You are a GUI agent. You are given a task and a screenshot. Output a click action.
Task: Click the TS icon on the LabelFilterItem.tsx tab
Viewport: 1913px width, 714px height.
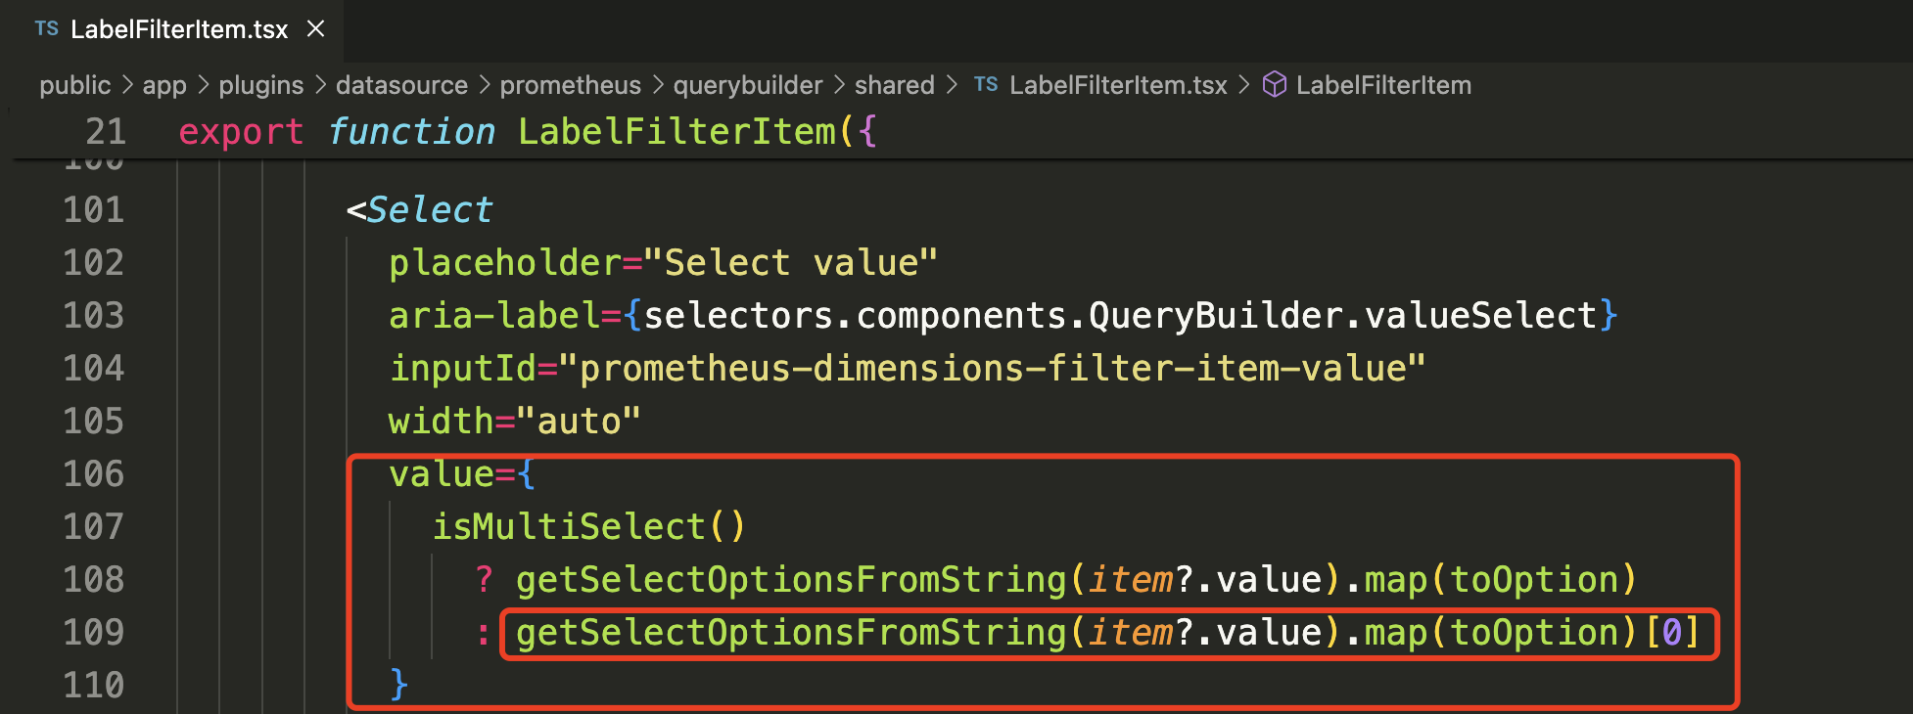coord(45,29)
